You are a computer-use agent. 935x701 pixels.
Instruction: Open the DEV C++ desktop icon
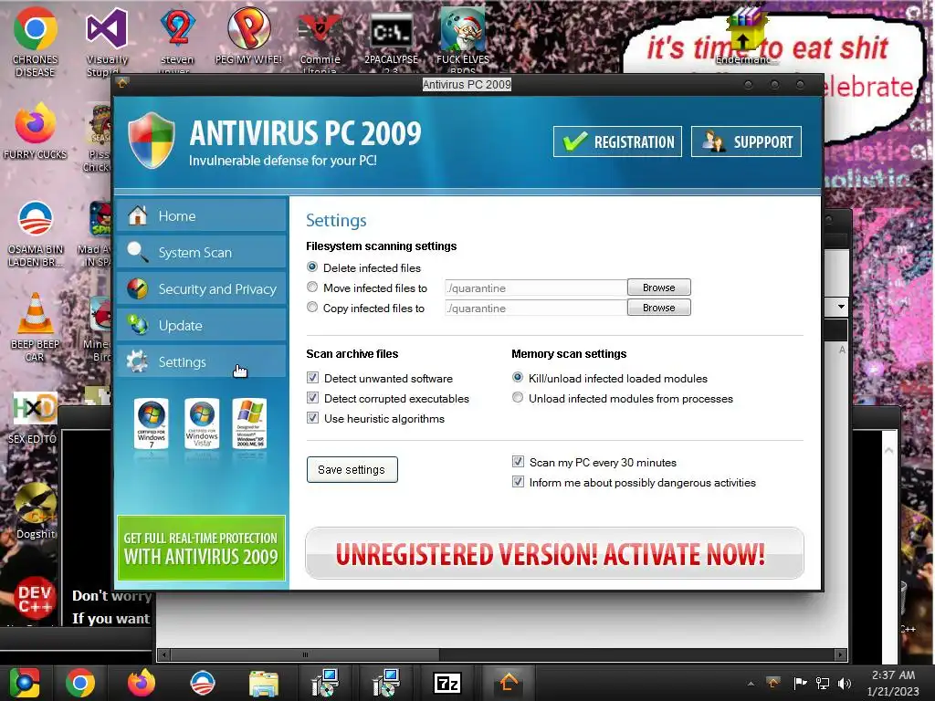35,598
